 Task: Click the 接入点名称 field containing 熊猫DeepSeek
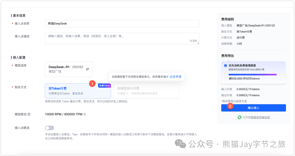(x=122, y=23)
